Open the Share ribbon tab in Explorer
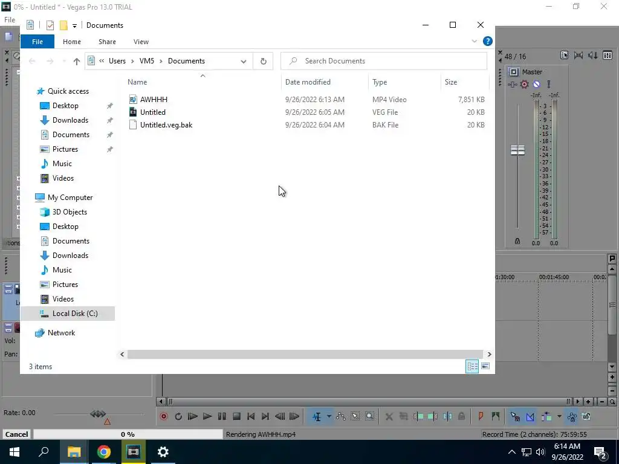Image resolution: width=619 pixels, height=464 pixels. [107, 42]
